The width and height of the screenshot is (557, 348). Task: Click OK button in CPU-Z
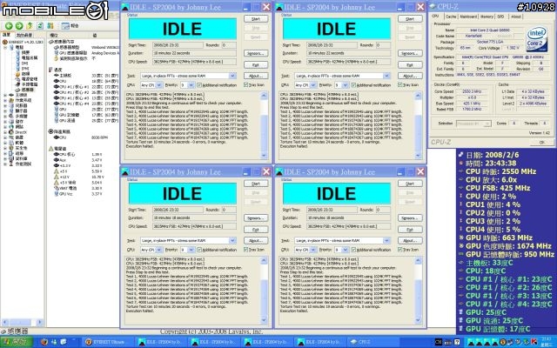pyautogui.click(x=541, y=142)
